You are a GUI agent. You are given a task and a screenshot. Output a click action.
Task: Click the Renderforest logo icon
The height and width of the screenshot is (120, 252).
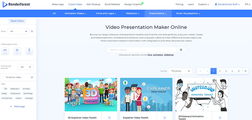pos(5,4)
